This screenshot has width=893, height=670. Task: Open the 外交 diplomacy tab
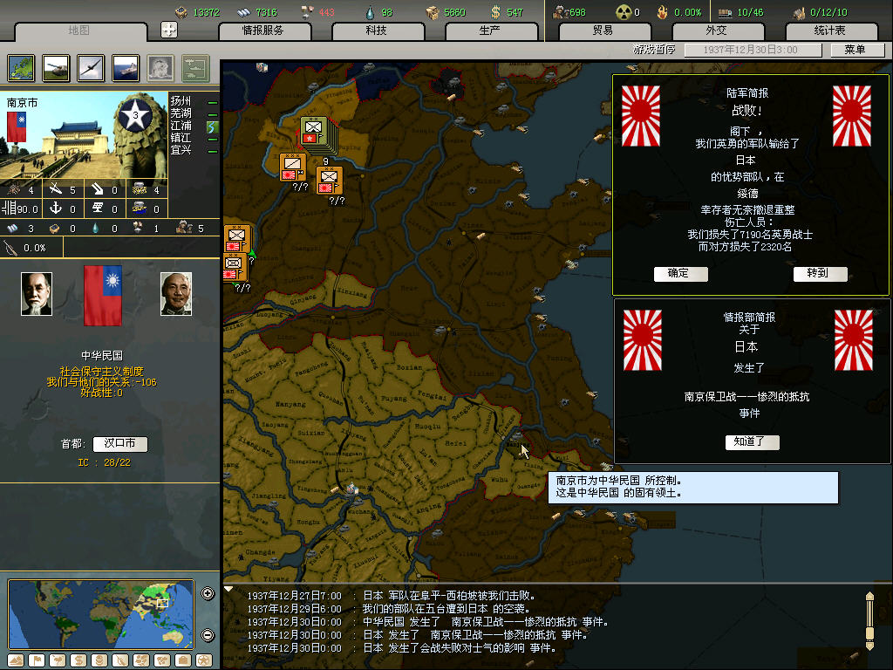pyautogui.click(x=717, y=31)
